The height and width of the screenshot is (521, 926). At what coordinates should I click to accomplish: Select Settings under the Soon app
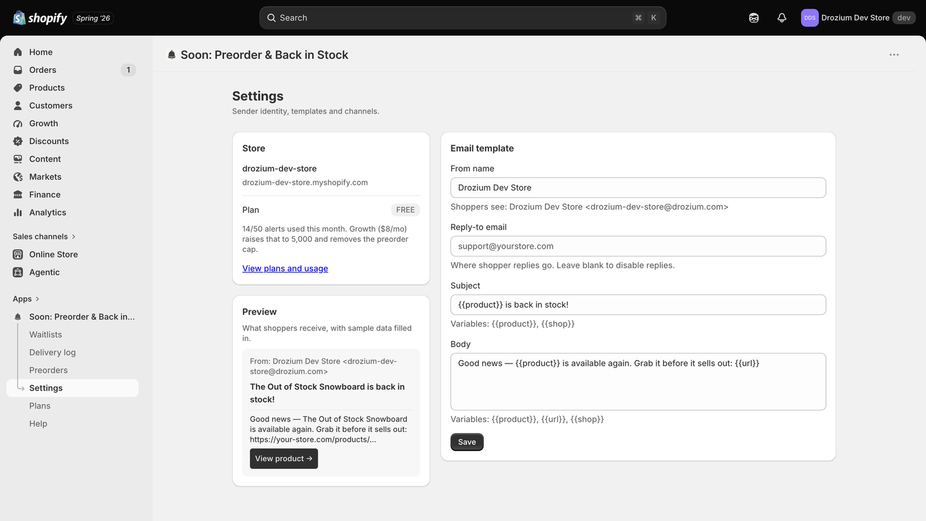click(x=72, y=388)
